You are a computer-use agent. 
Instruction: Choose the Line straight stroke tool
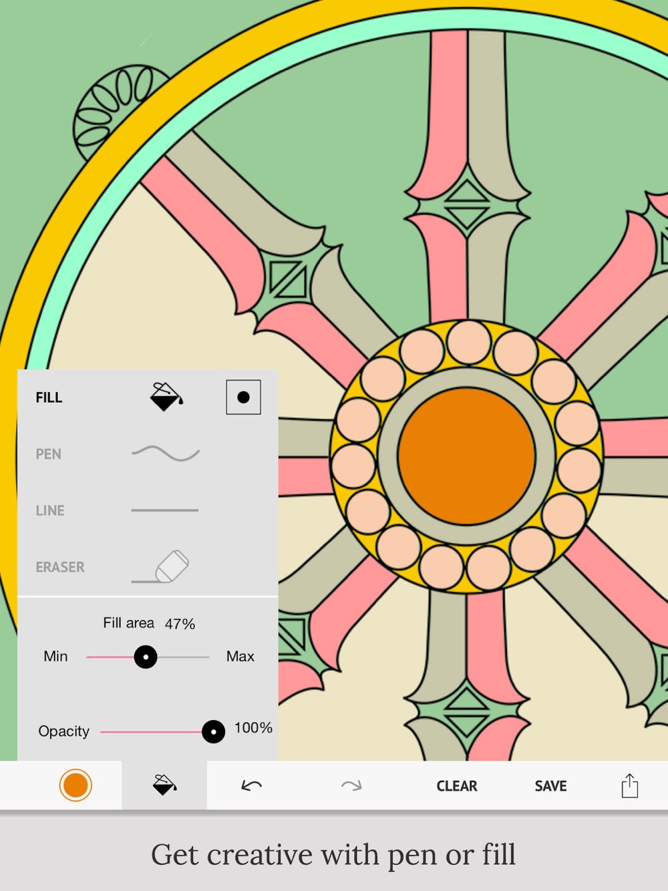coord(165,510)
